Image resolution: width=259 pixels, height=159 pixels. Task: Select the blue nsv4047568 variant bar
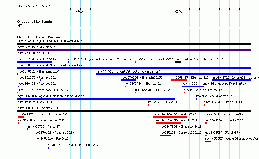pyautogui.click(x=173, y=74)
